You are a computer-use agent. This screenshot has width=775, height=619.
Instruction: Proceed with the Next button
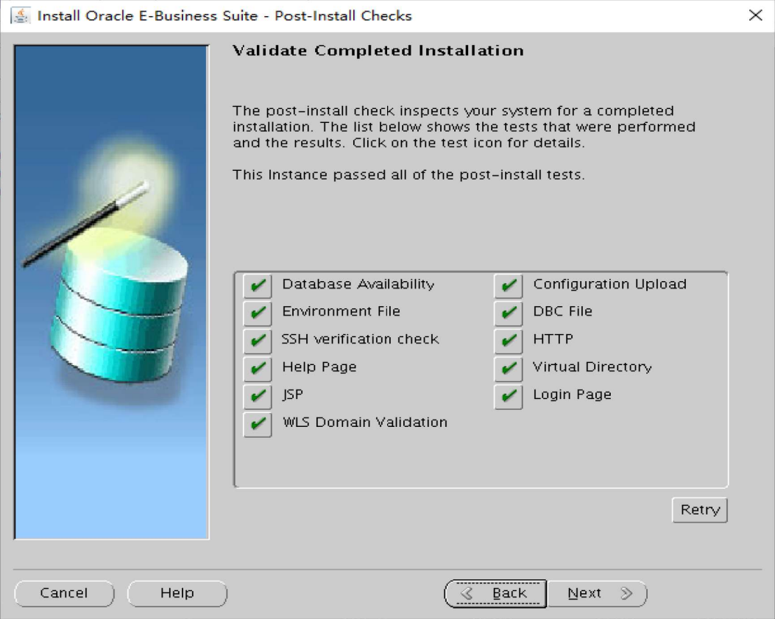tap(597, 593)
